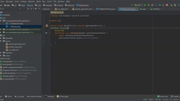Attach debugger to Android process icon
The image size is (180, 101).
click(x=163, y=5)
